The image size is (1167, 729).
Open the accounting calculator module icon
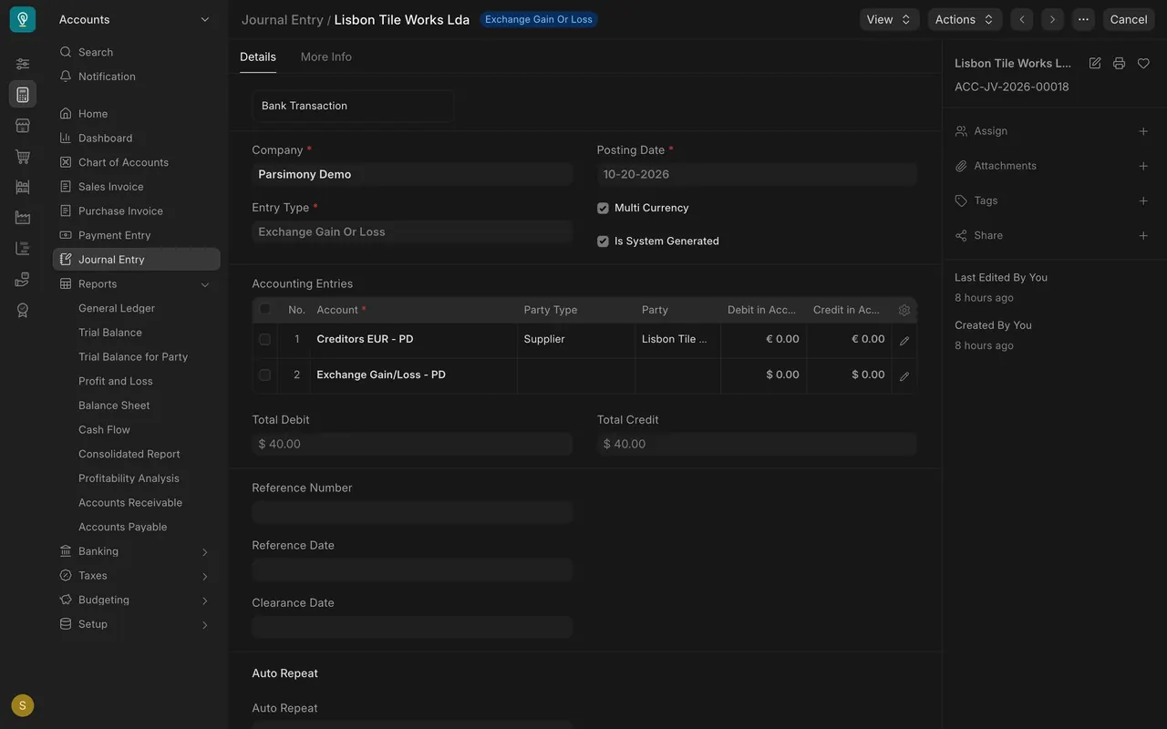coord(23,94)
